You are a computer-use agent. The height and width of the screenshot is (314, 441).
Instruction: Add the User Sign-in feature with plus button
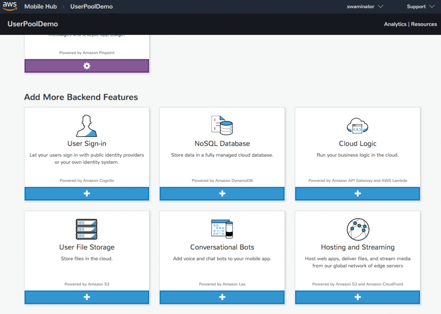pos(87,194)
